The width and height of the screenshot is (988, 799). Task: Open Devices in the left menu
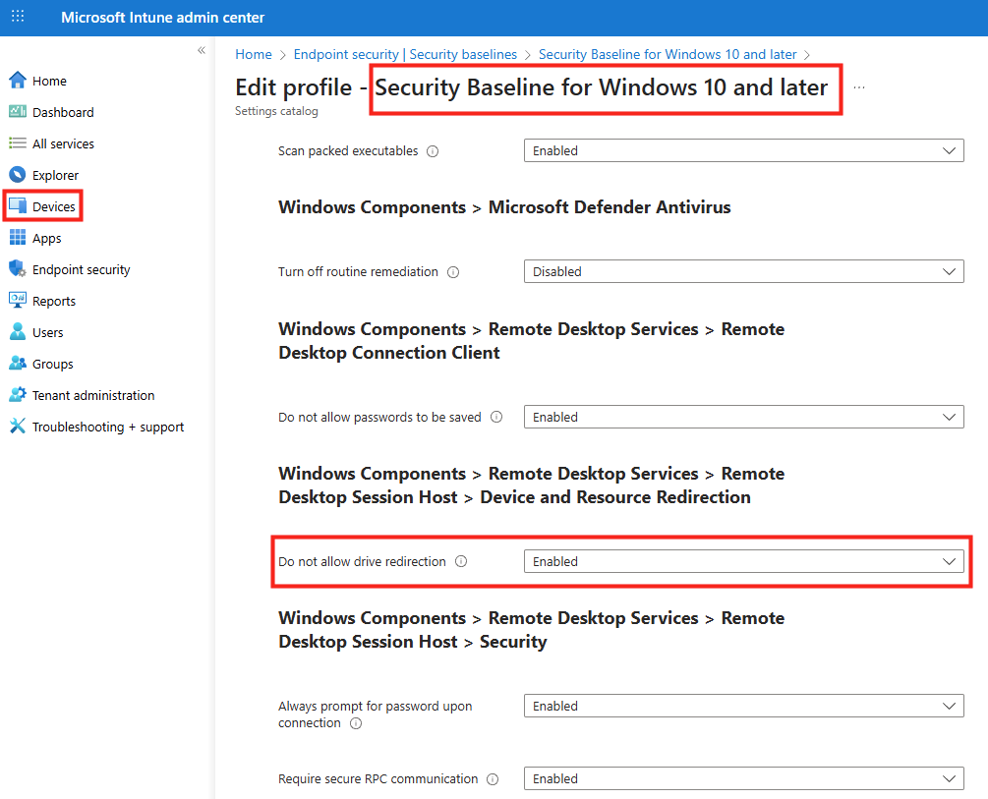(53, 206)
